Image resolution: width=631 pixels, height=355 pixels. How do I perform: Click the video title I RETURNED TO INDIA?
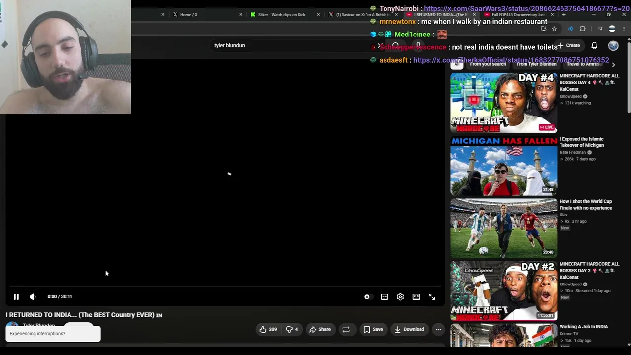84,315
